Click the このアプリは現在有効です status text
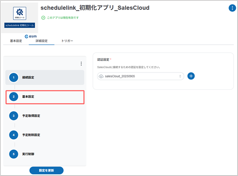The image size is (238, 176). tap(68, 18)
